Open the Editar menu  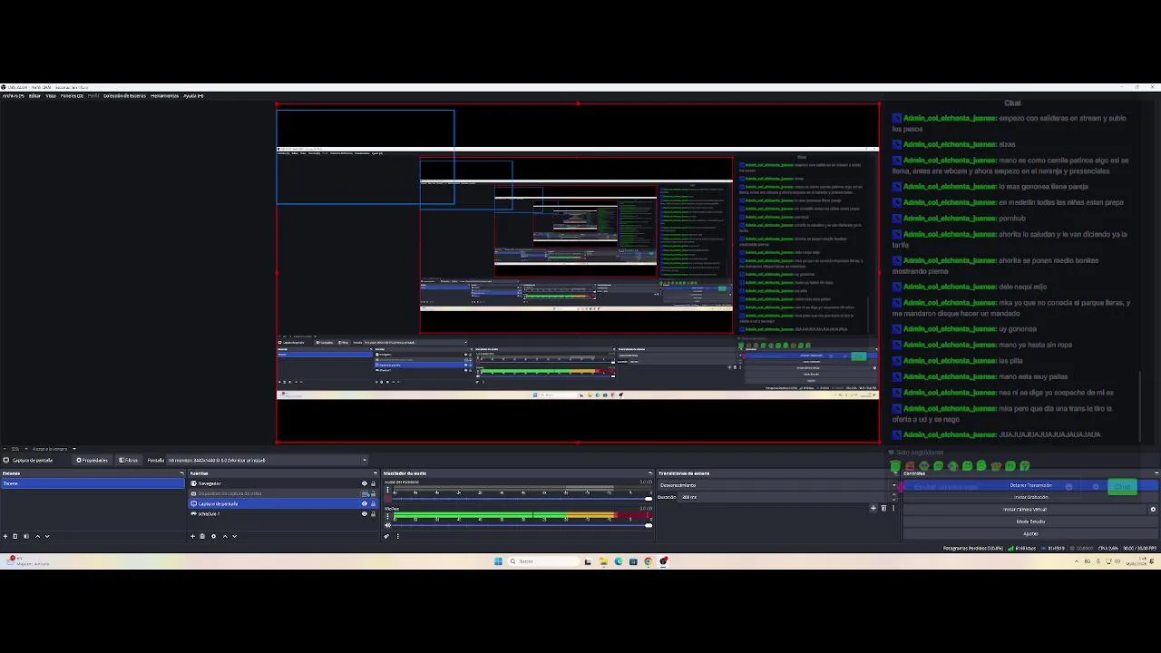click(x=34, y=95)
